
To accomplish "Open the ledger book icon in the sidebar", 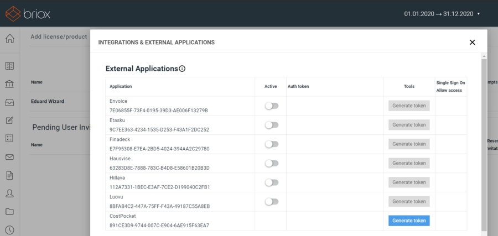I will point(9,66).
